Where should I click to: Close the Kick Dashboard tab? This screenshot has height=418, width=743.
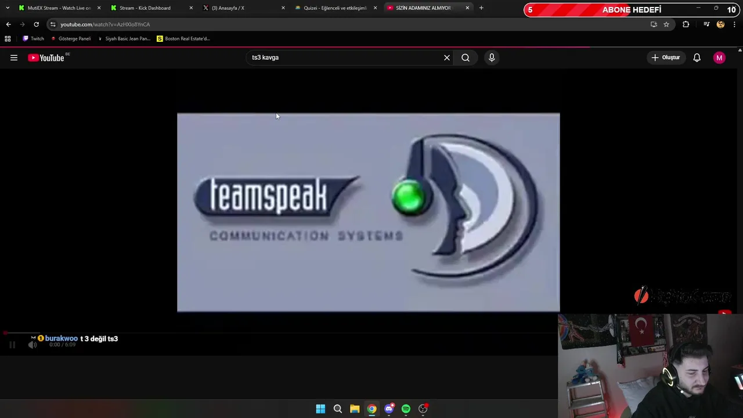click(191, 8)
